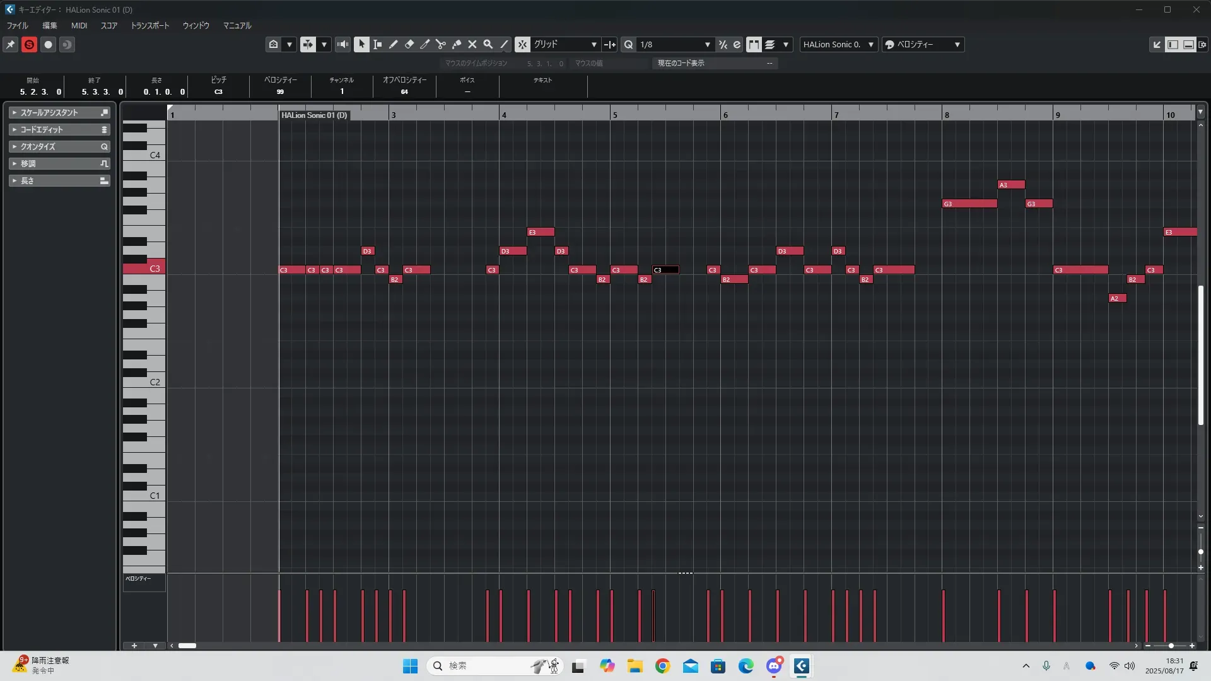Select the Line tool
Screen dimensions: 1211x681
point(504,44)
